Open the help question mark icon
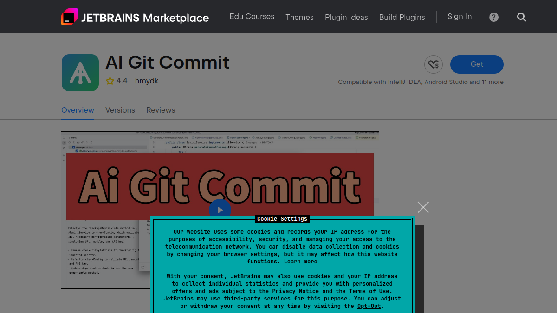 [494, 17]
